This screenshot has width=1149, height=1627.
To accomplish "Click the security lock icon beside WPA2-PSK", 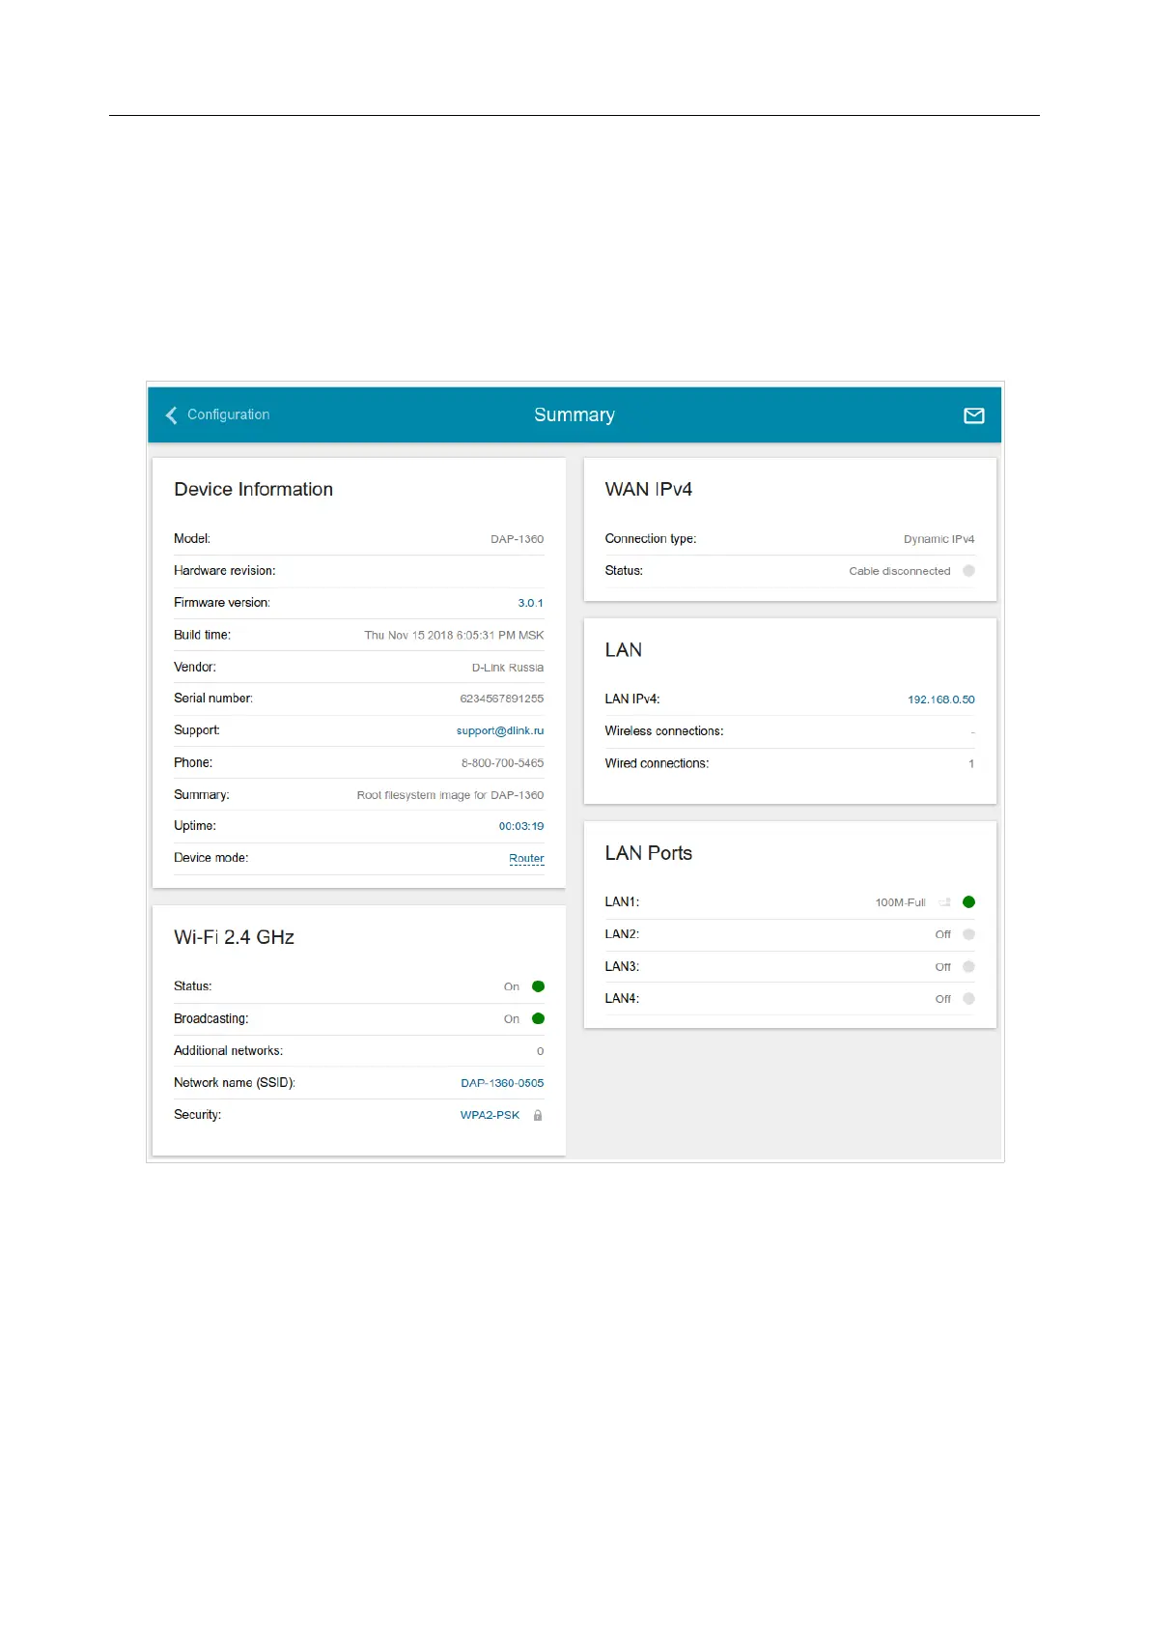I will coord(538,1115).
